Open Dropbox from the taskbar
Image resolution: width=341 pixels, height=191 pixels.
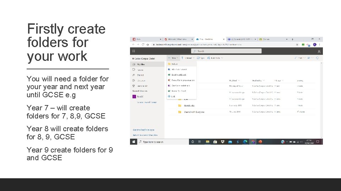click(x=222, y=142)
